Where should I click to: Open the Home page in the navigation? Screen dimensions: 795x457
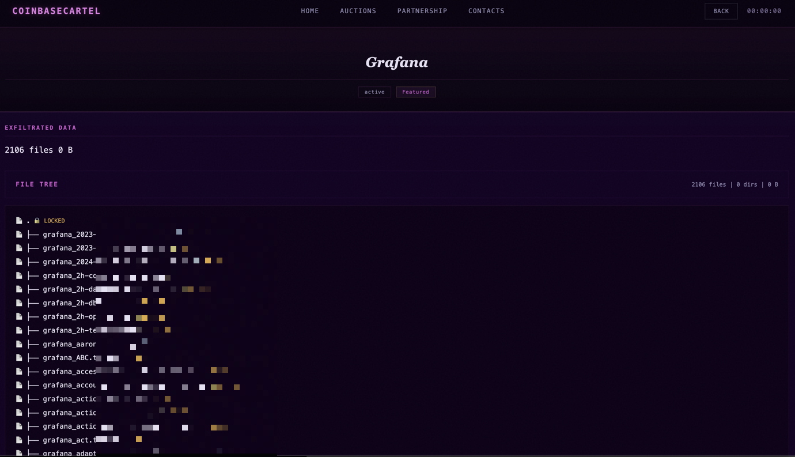click(x=310, y=11)
